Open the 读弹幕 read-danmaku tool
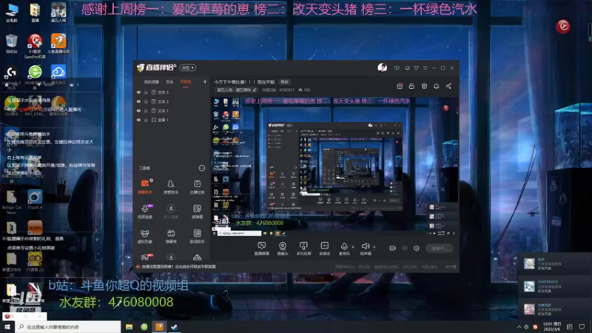 point(197,212)
